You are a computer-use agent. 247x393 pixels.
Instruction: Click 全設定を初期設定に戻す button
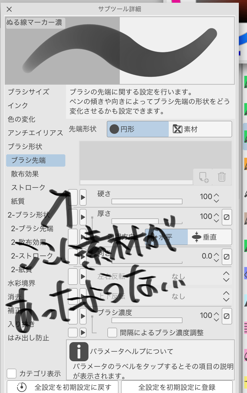pos(63,387)
